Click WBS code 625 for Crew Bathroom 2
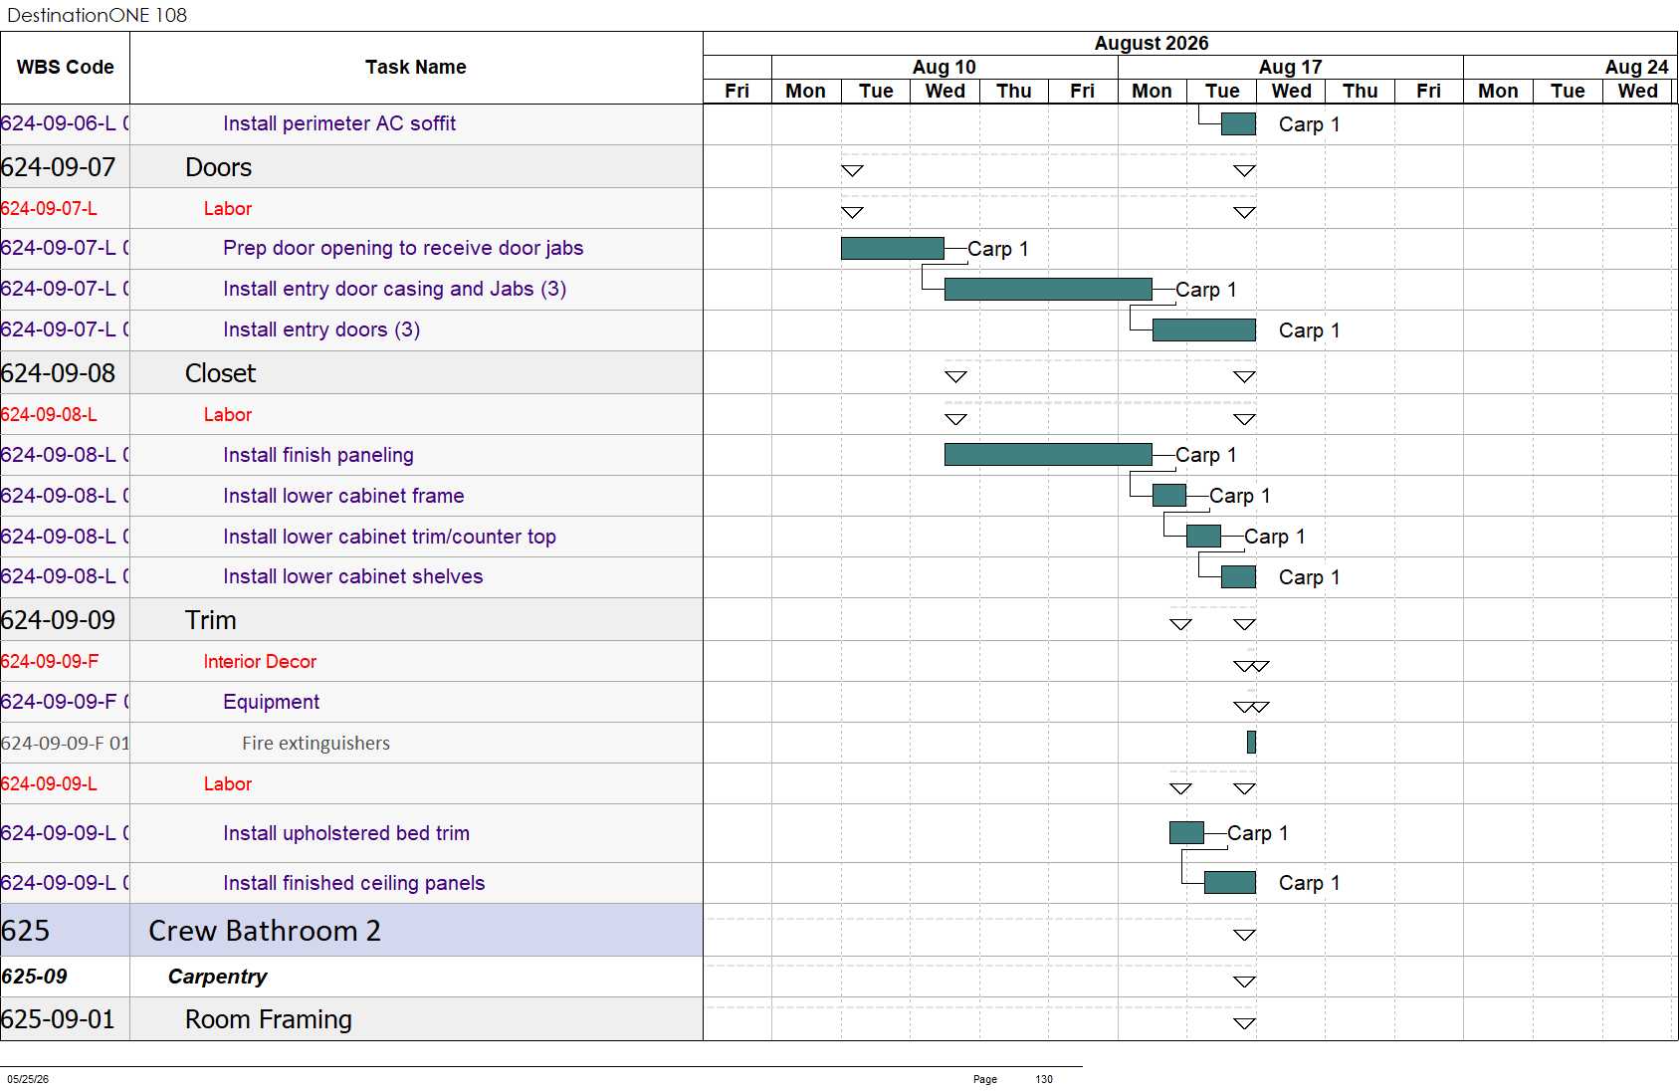This screenshot has width=1679, height=1092. pyautogui.click(x=26, y=931)
